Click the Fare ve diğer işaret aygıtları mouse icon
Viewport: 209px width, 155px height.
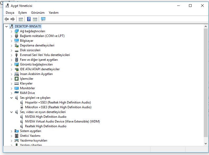[x=17, y=60]
